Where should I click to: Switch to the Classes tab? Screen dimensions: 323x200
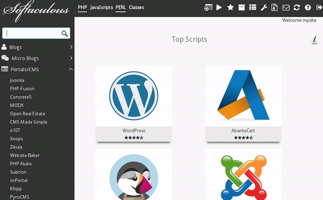coord(136,8)
